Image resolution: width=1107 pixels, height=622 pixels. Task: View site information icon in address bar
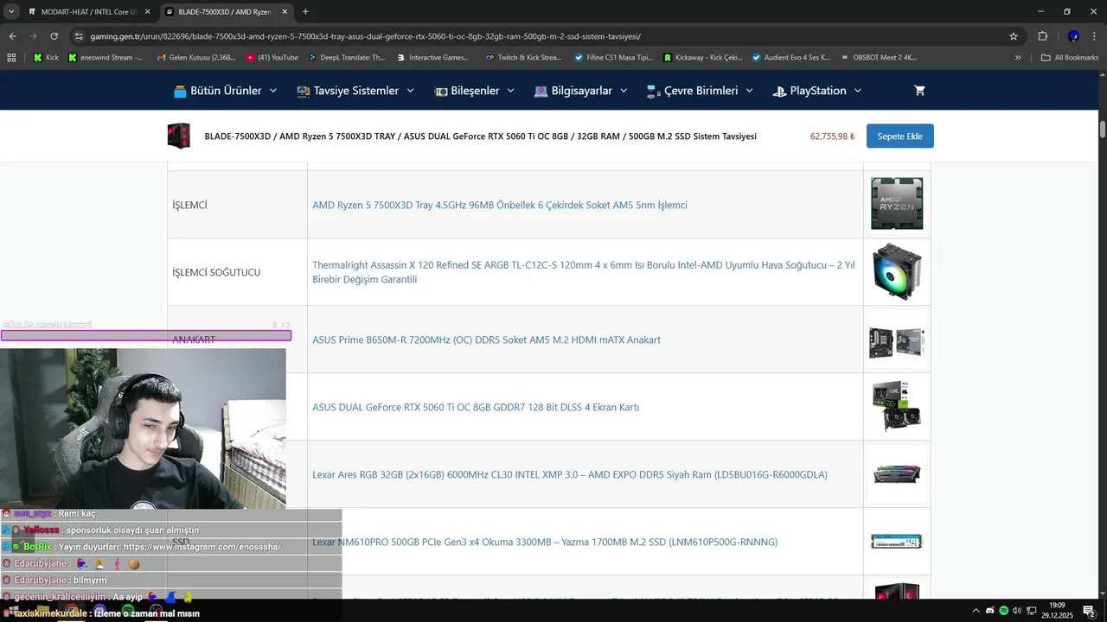click(x=79, y=36)
